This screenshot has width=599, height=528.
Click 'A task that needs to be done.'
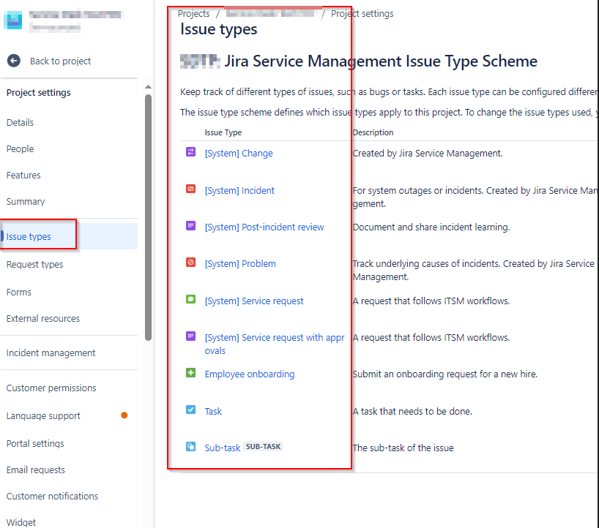tap(412, 411)
